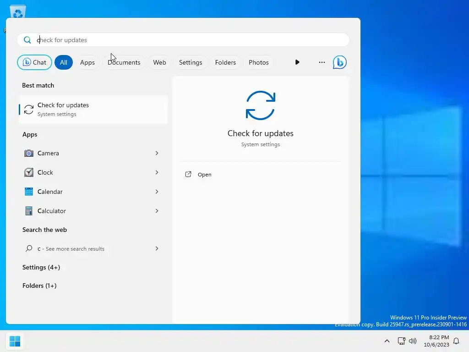469x352 pixels.
Task: Click Open in the preview pane
Action: [205, 175]
